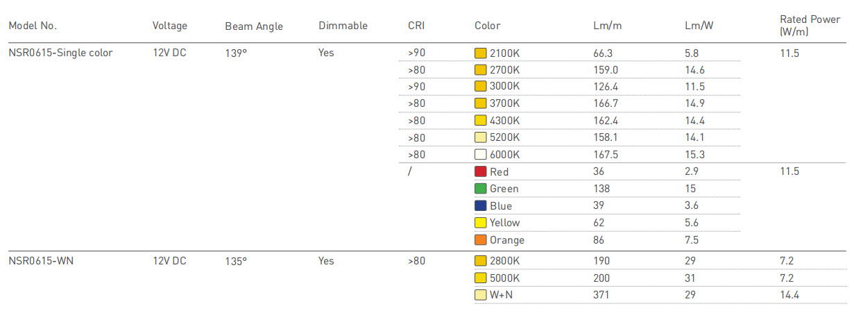Select the Rated Power (W/m) header
Screen dimensions: 863x322
[810, 25]
